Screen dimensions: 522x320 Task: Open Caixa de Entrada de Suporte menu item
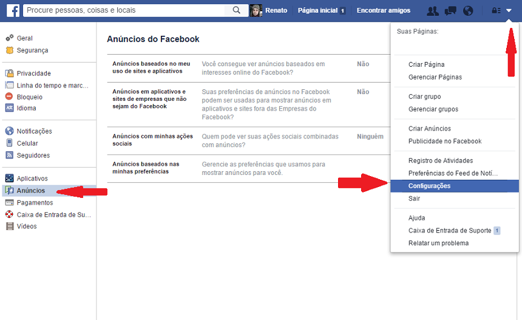click(x=450, y=230)
